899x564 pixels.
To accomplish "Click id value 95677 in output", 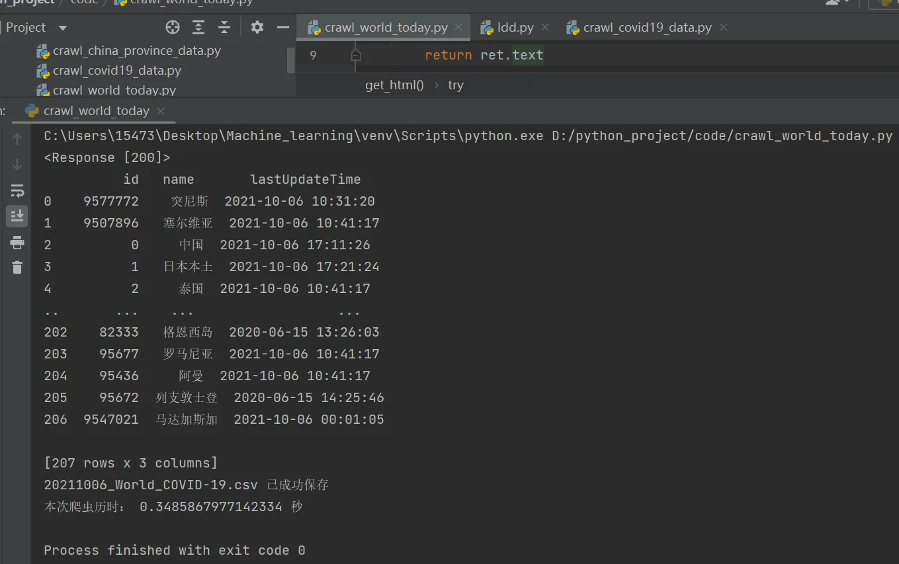I will pos(119,354).
